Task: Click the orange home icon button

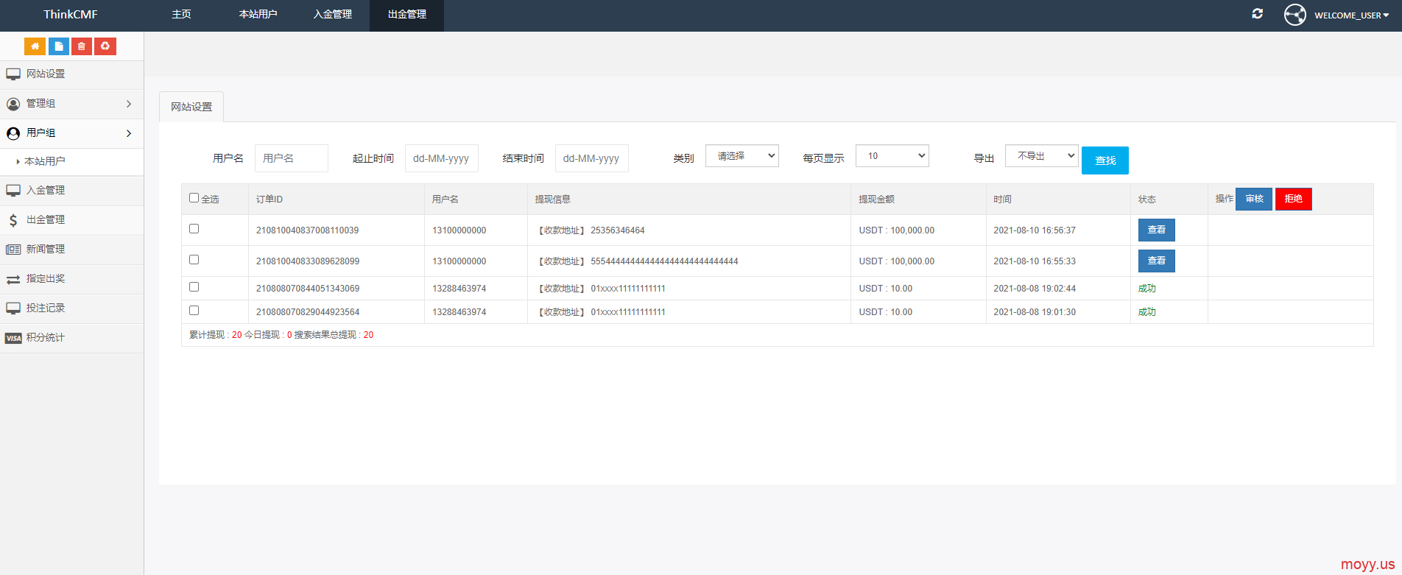Action: pyautogui.click(x=35, y=46)
